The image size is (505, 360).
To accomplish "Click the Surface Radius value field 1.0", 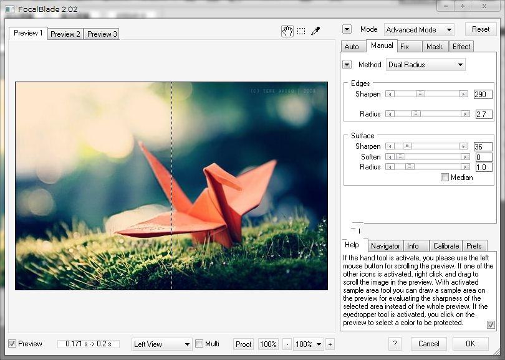I will coord(484,168).
